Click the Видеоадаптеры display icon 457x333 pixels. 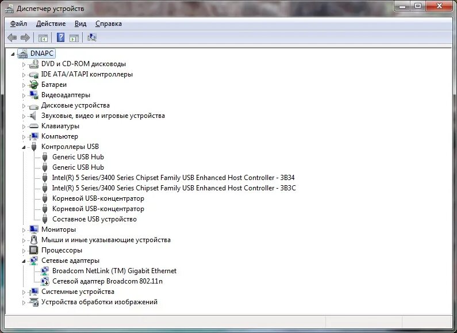(34, 95)
